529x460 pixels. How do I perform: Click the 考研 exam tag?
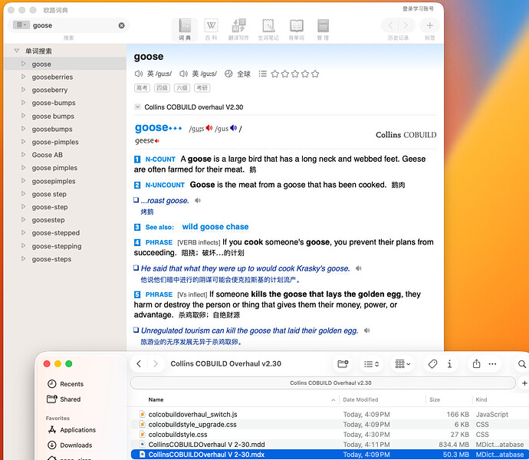[202, 88]
